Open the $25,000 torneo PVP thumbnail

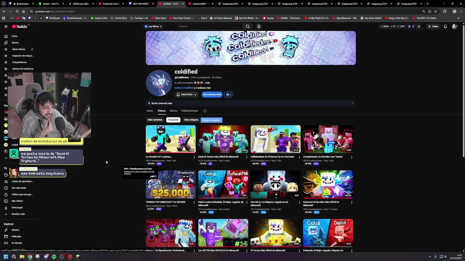coord(171,184)
